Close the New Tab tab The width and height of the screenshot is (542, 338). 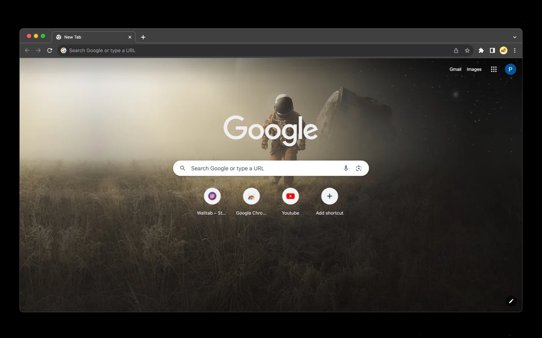[x=130, y=37]
